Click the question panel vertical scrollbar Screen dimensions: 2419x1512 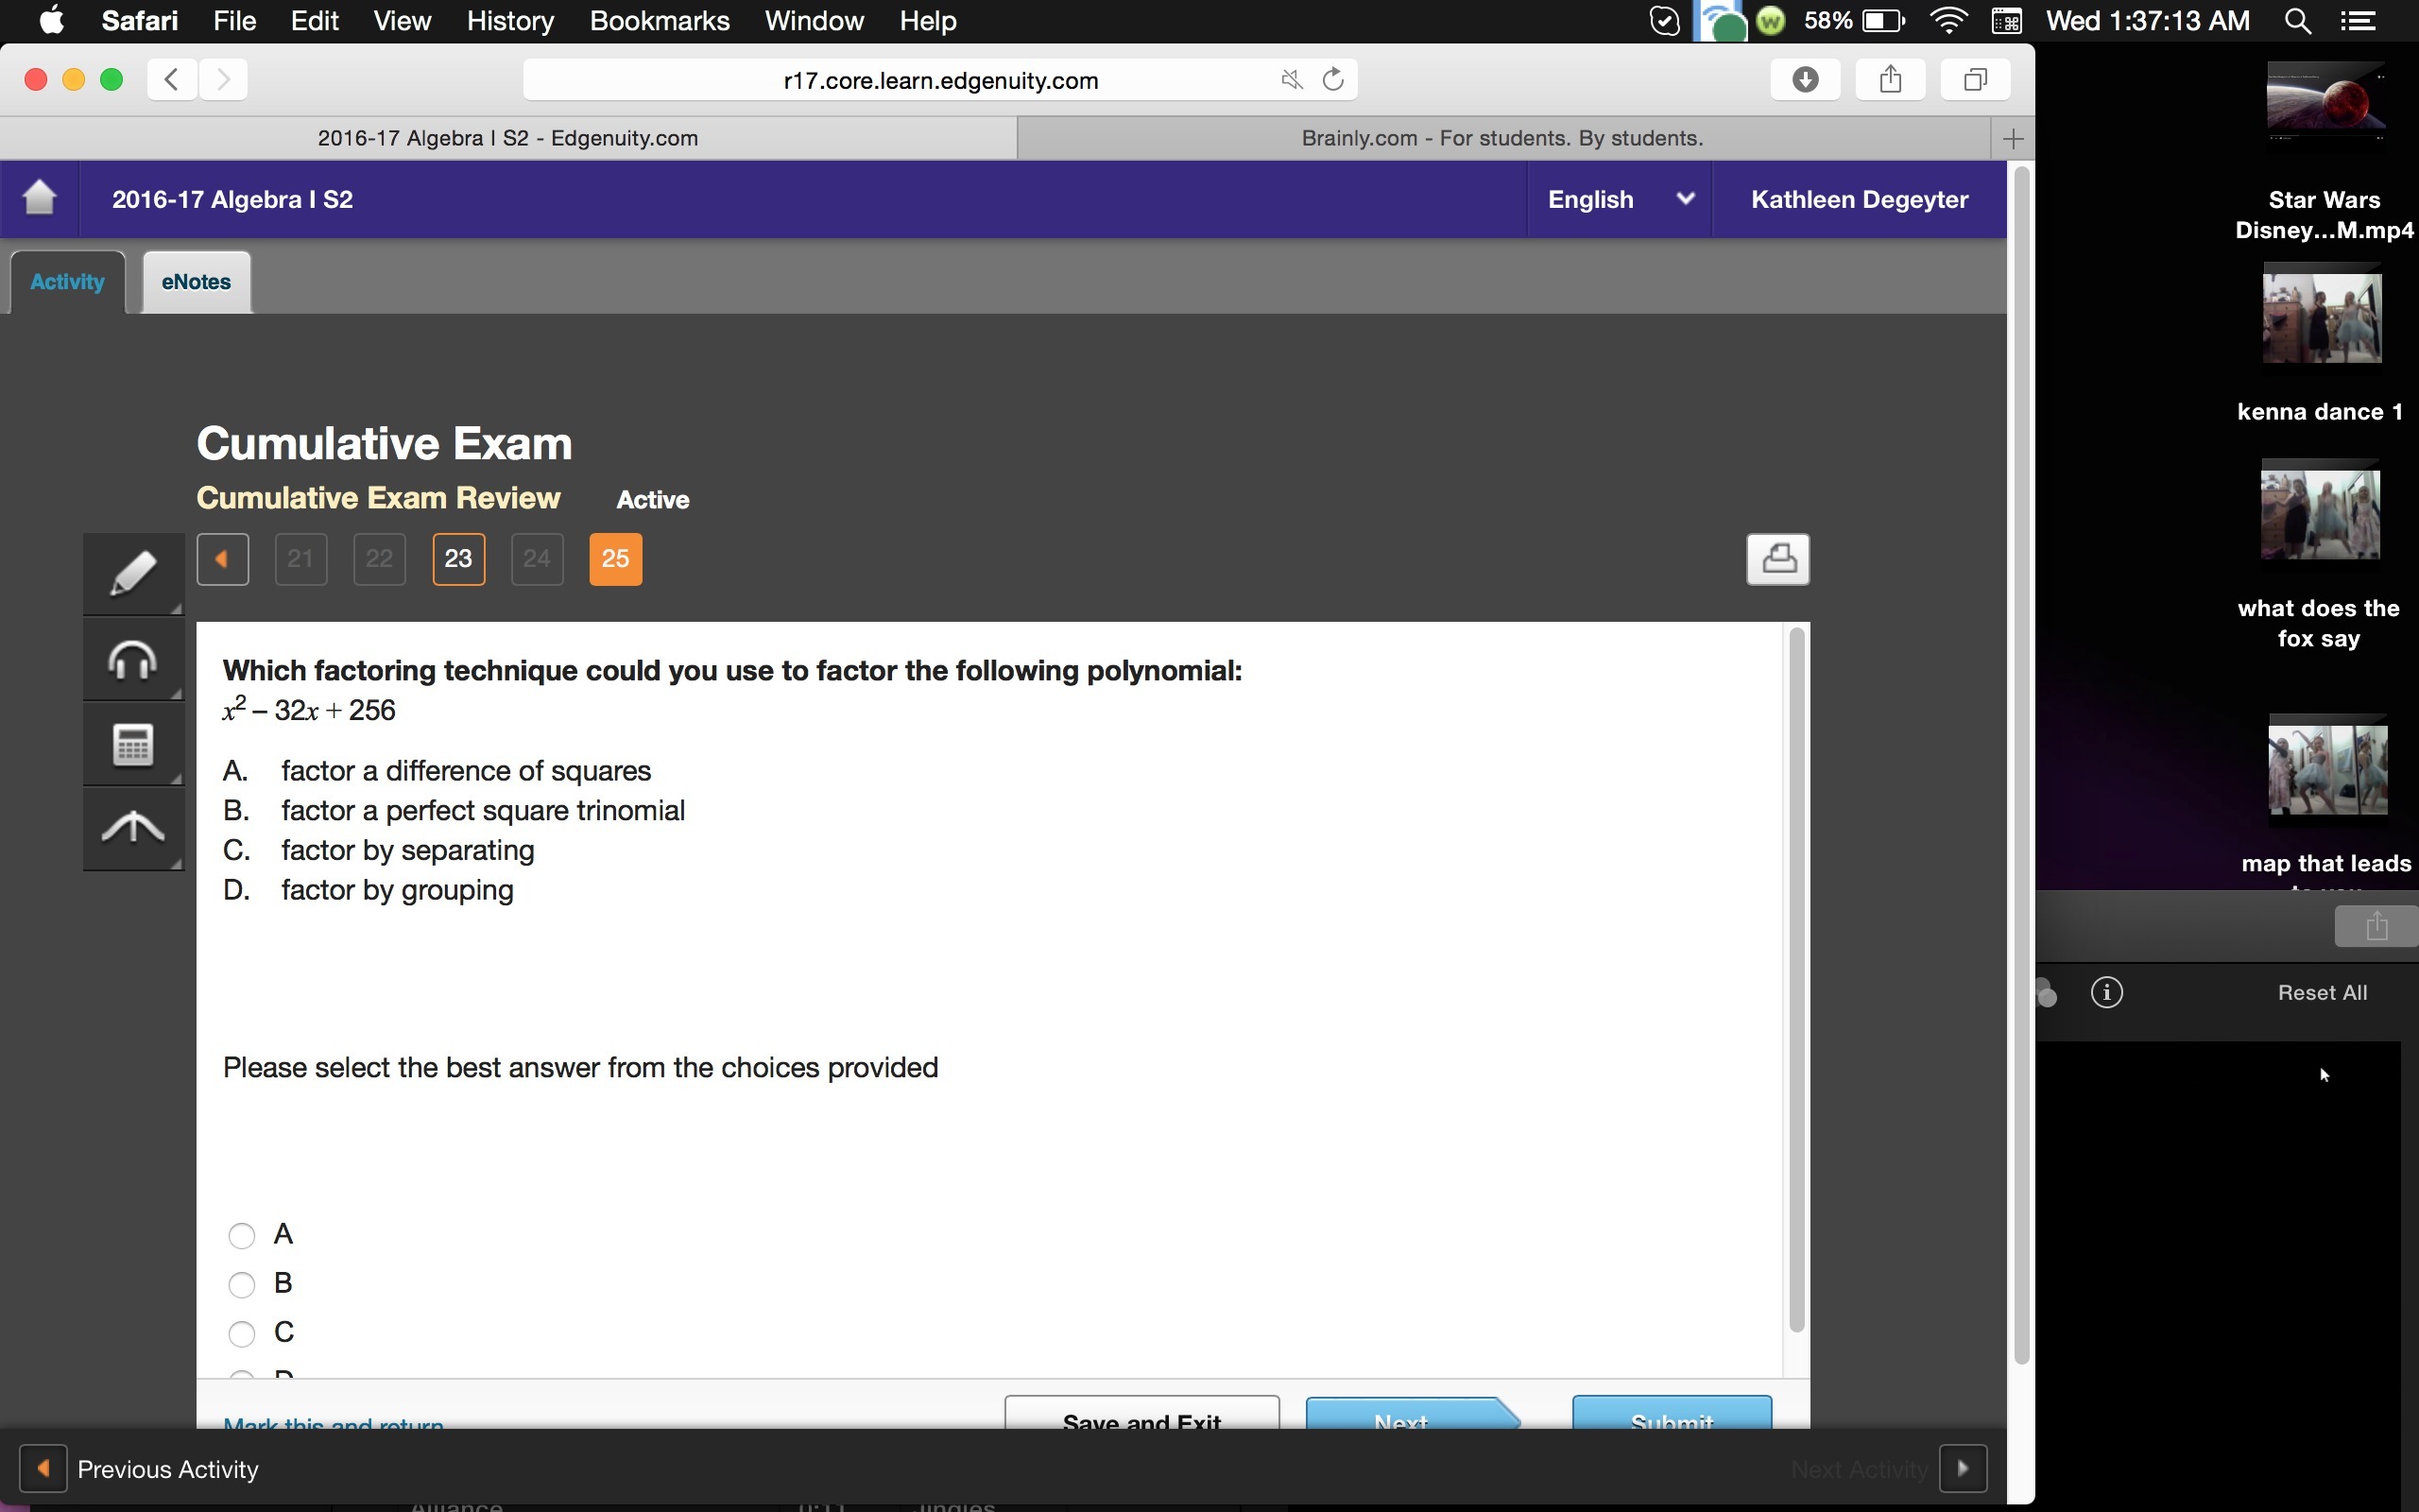[x=1796, y=980]
